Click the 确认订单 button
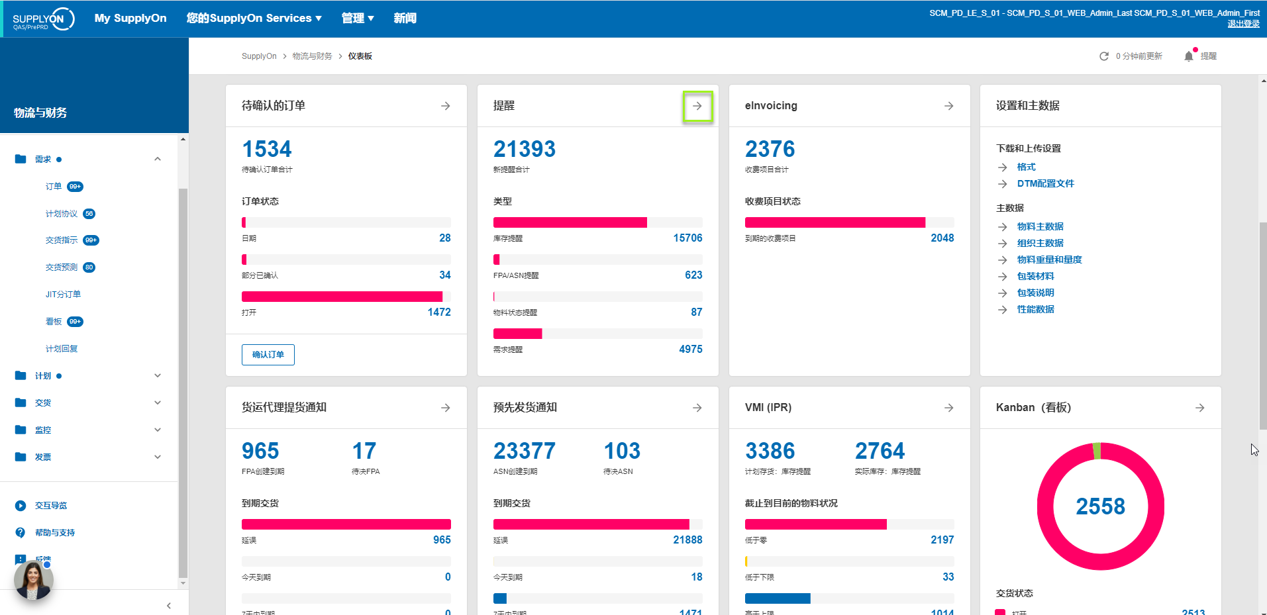This screenshot has width=1267, height=615. [268, 355]
